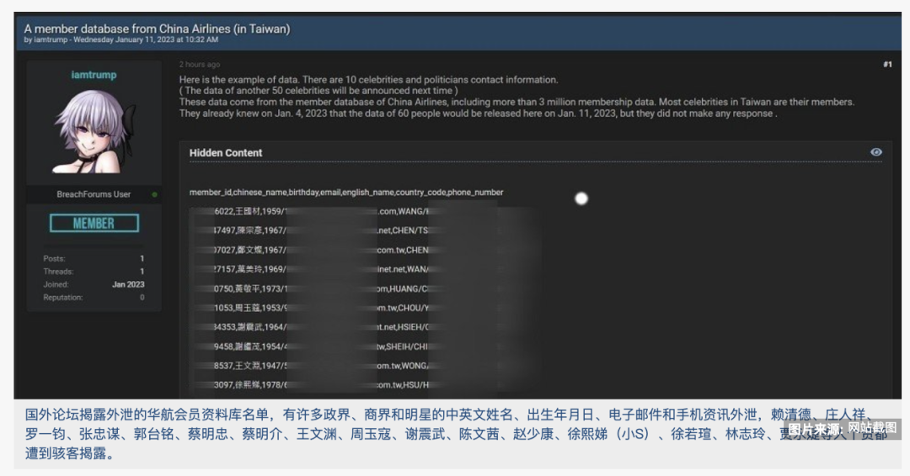Click the thread title about China Airlines database

pos(158,29)
